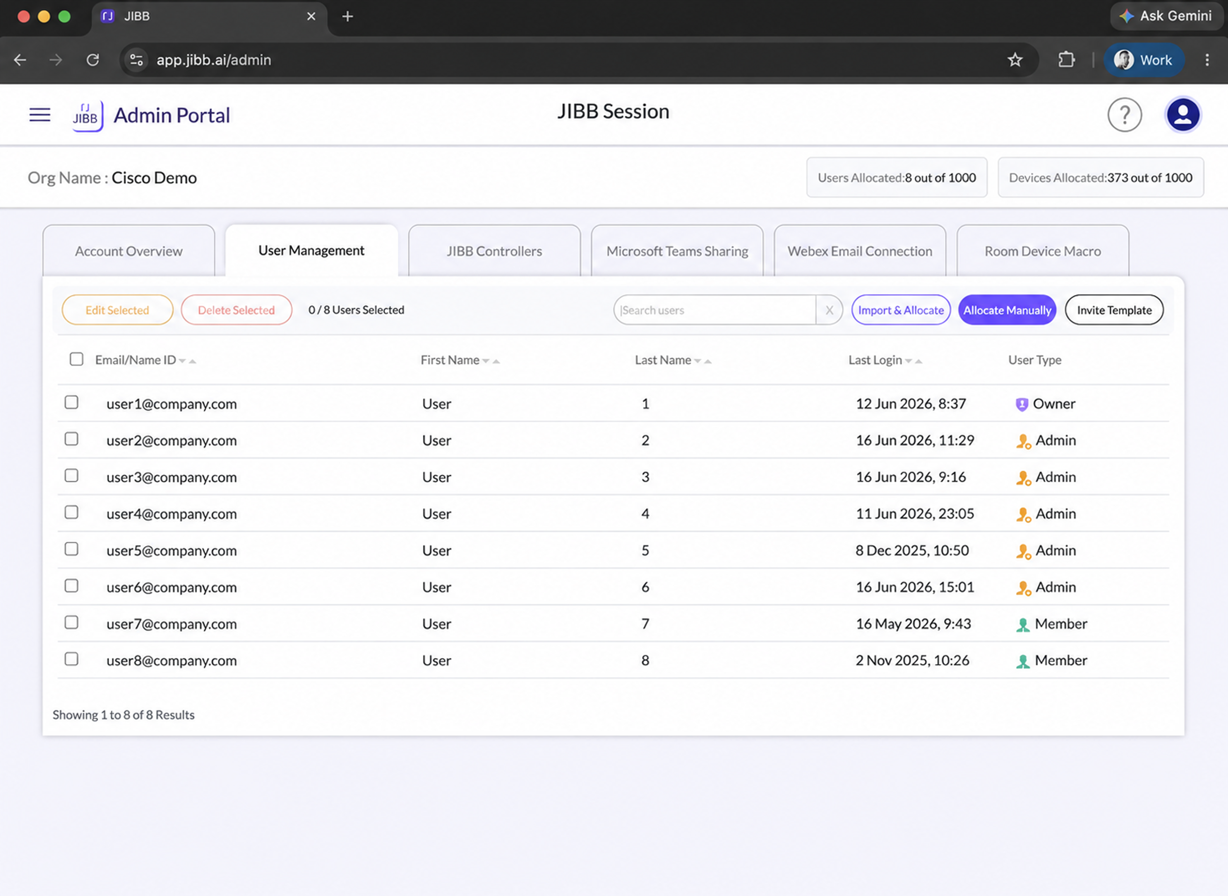Image resolution: width=1228 pixels, height=896 pixels.
Task: Open the browser extensions puzzle icon
Action: click(x=1067, y=60)
